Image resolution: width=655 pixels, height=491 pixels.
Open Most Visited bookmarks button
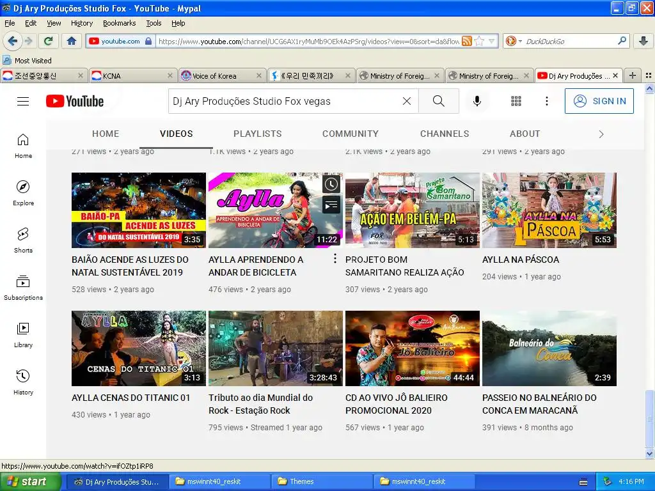click(x=27, y=61)
